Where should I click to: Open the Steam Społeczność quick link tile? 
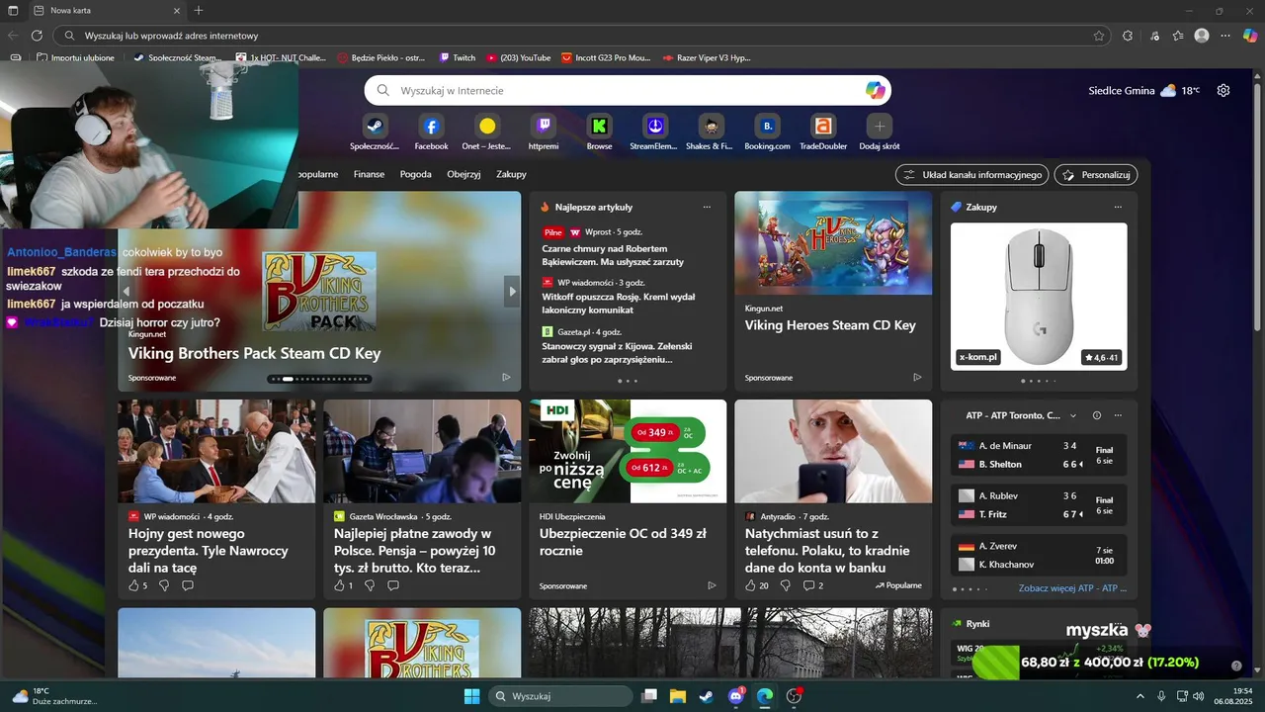(375, 133)
